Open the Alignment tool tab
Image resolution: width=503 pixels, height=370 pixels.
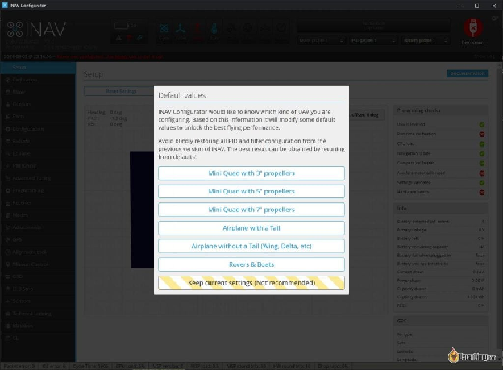[38, 252]
